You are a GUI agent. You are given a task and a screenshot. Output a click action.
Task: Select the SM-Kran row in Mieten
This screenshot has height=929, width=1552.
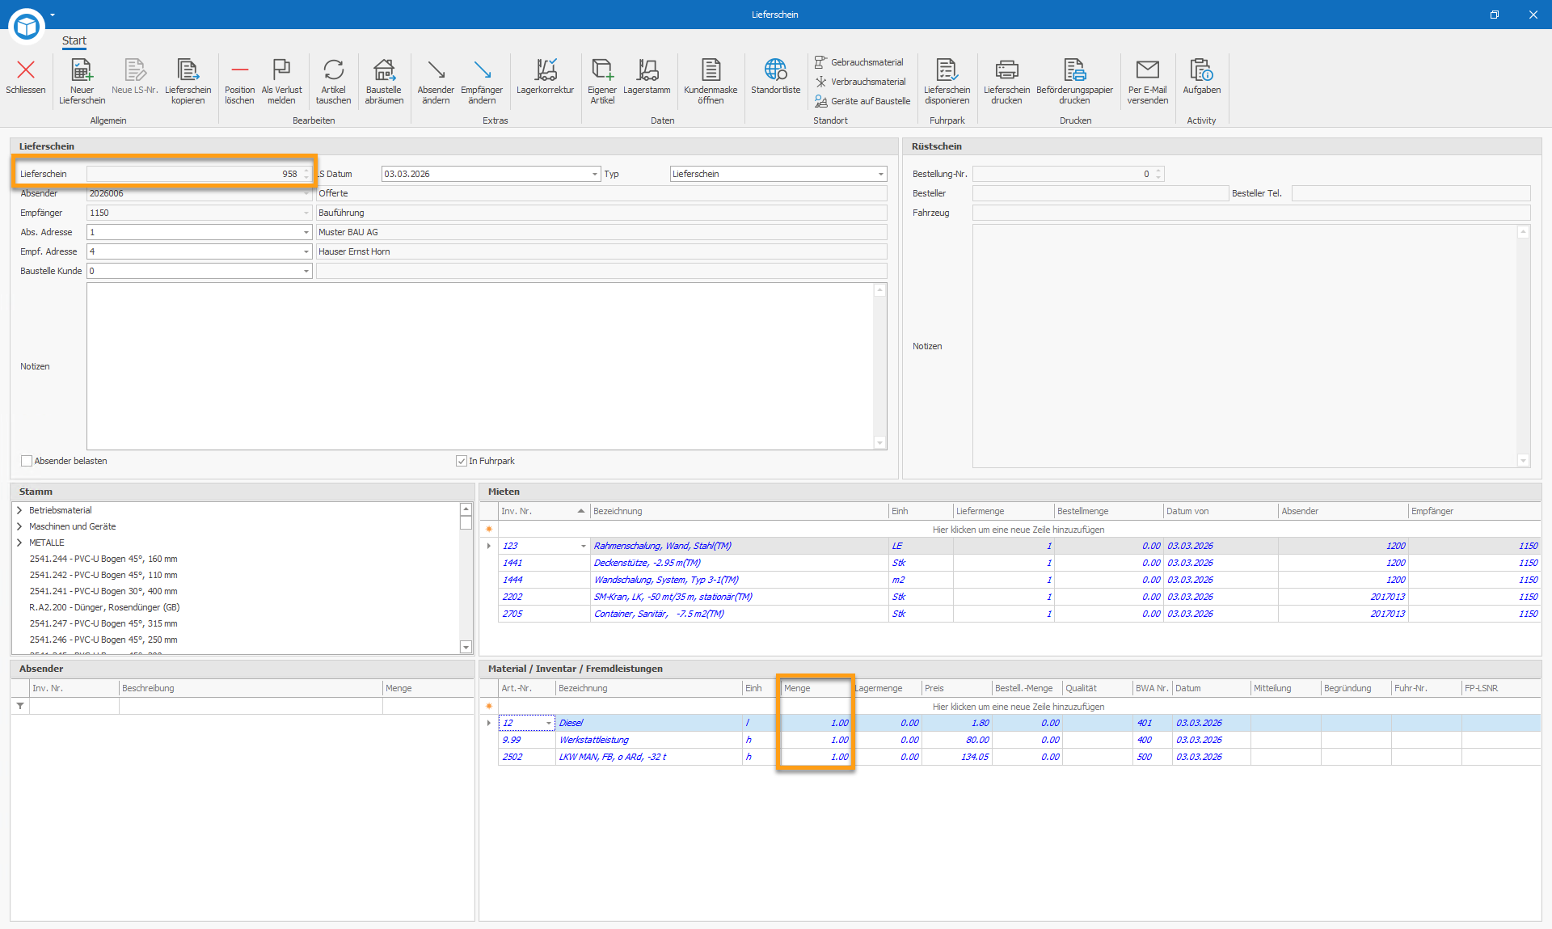point(1018,597)
